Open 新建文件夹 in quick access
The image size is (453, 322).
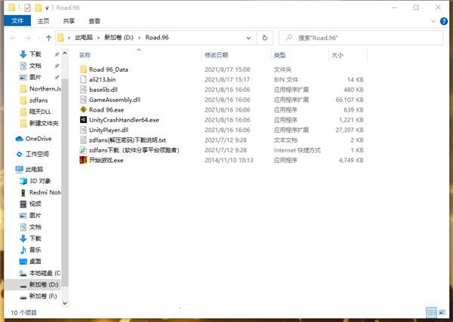coord(39,123)
